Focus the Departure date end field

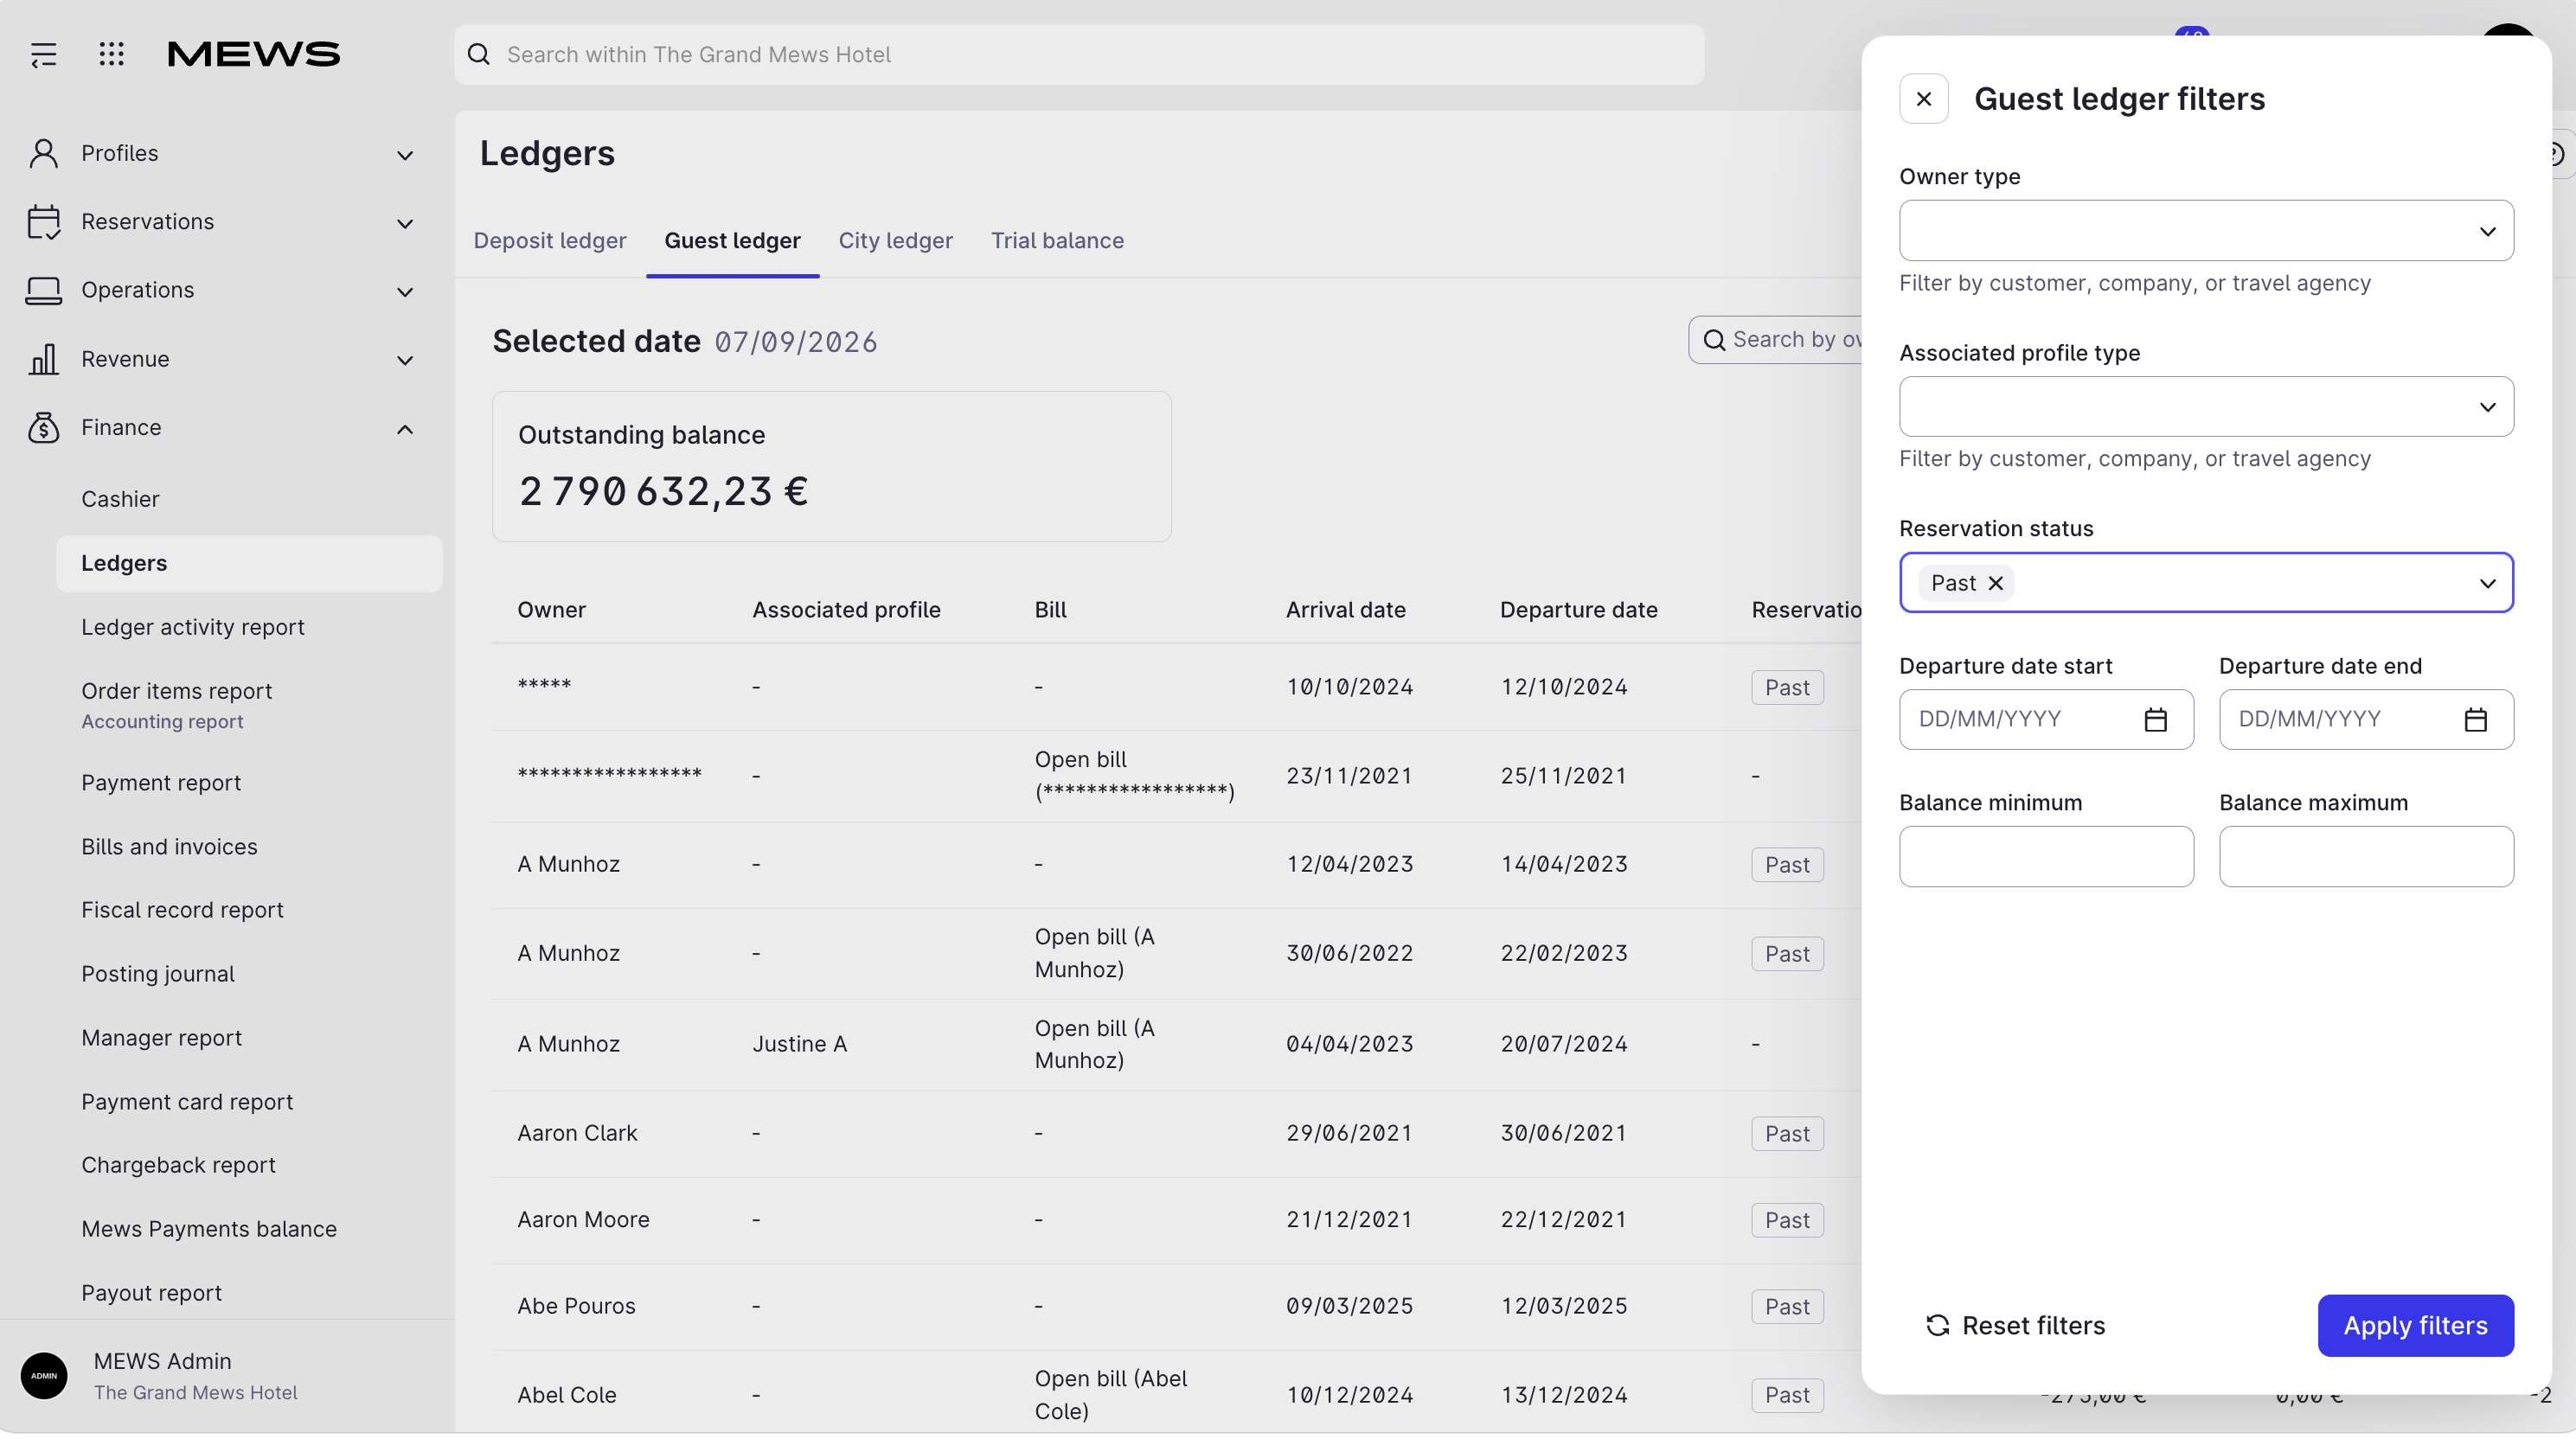(2366, 720)
